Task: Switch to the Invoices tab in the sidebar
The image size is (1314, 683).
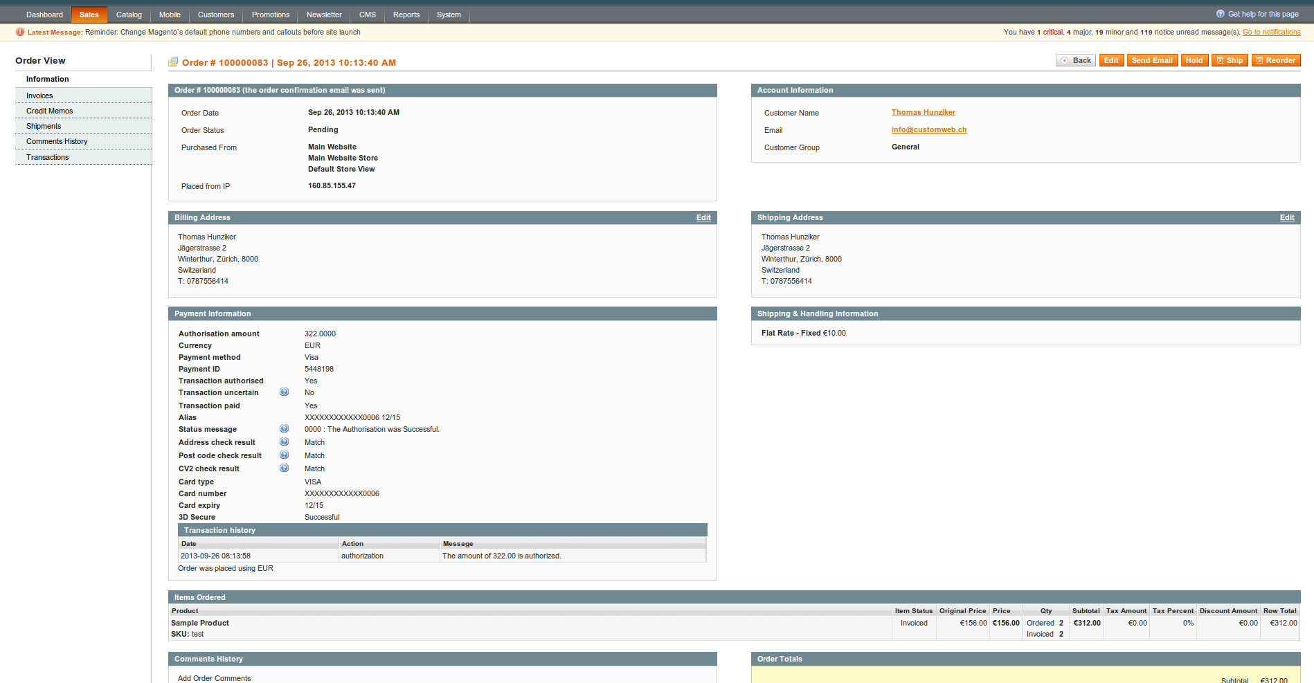Action: 39,95
